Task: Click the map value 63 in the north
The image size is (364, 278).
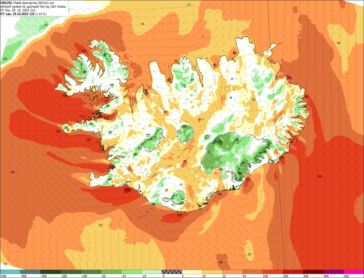Action: [215, 65]
